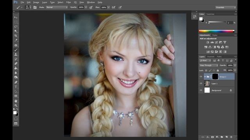Open the Edit menu
The image size is (250, 140).
click(x=29, y=2)
